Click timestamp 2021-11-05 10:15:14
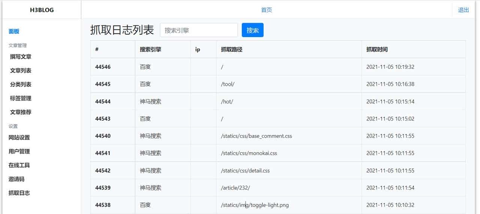 point(390,101)
